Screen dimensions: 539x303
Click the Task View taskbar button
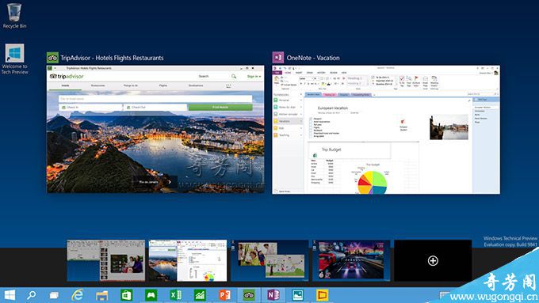(x=54, y=295)
